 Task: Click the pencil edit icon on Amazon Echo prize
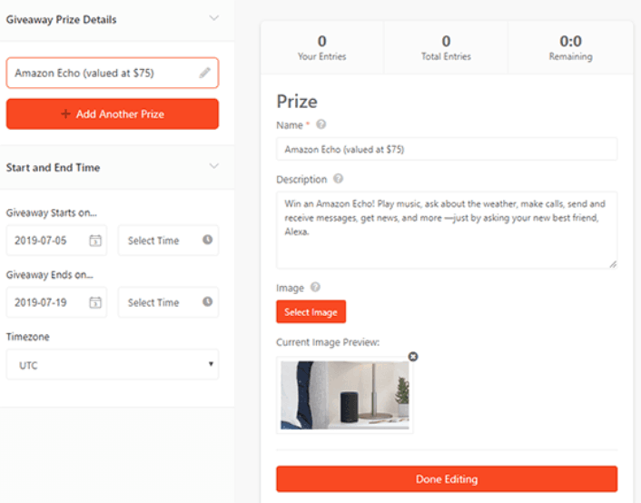[205, 73]
